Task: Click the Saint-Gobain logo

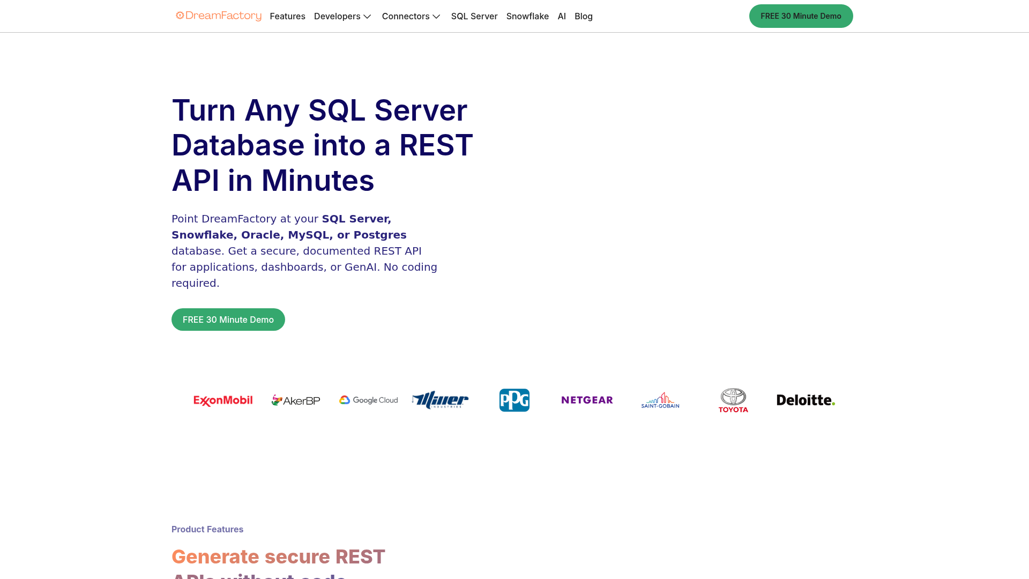Action: pyautogui.click(x=660, y=400)
